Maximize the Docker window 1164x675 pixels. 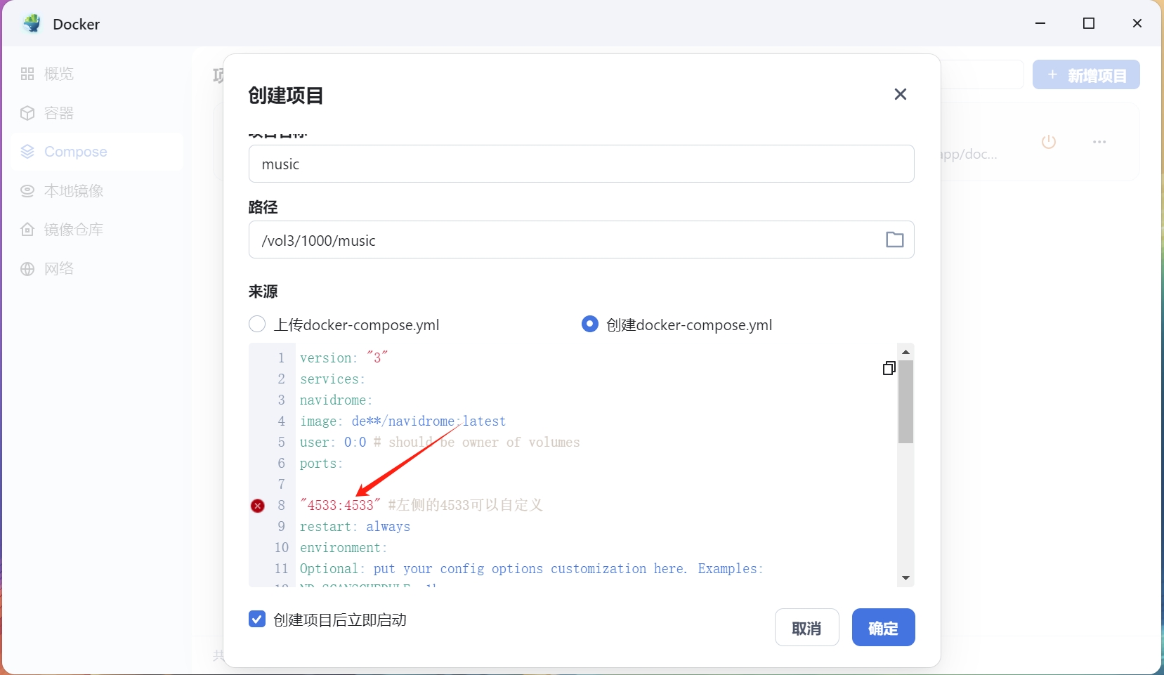(x=1089, y=23)
